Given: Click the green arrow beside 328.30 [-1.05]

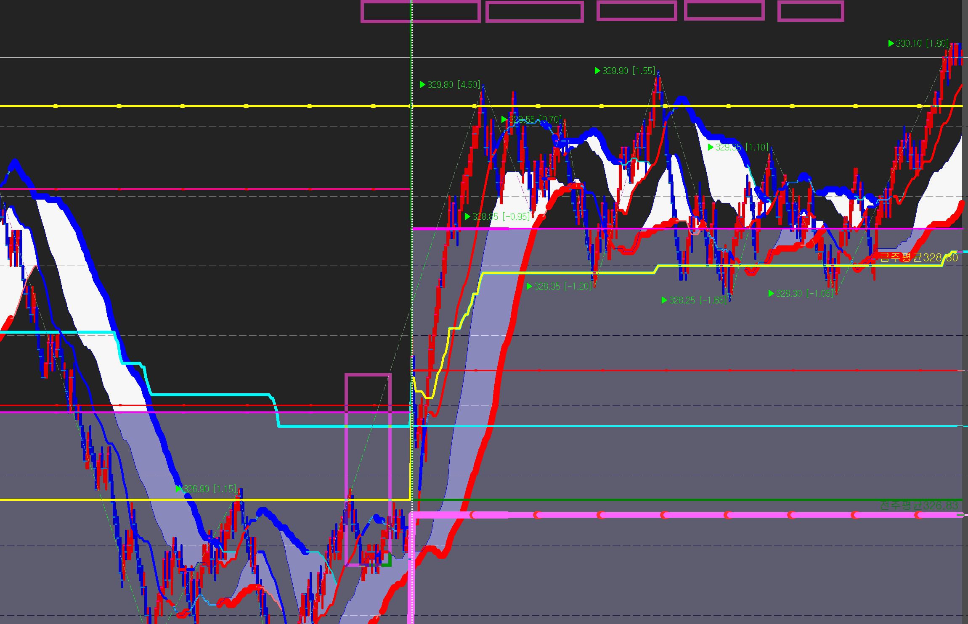Looking at the screenshot, I should click(771, 294).
